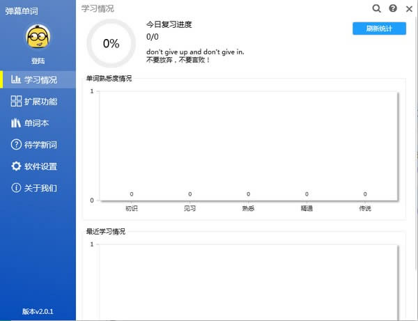Click the 登陆 login label under avatar

[x=38, y=61]
